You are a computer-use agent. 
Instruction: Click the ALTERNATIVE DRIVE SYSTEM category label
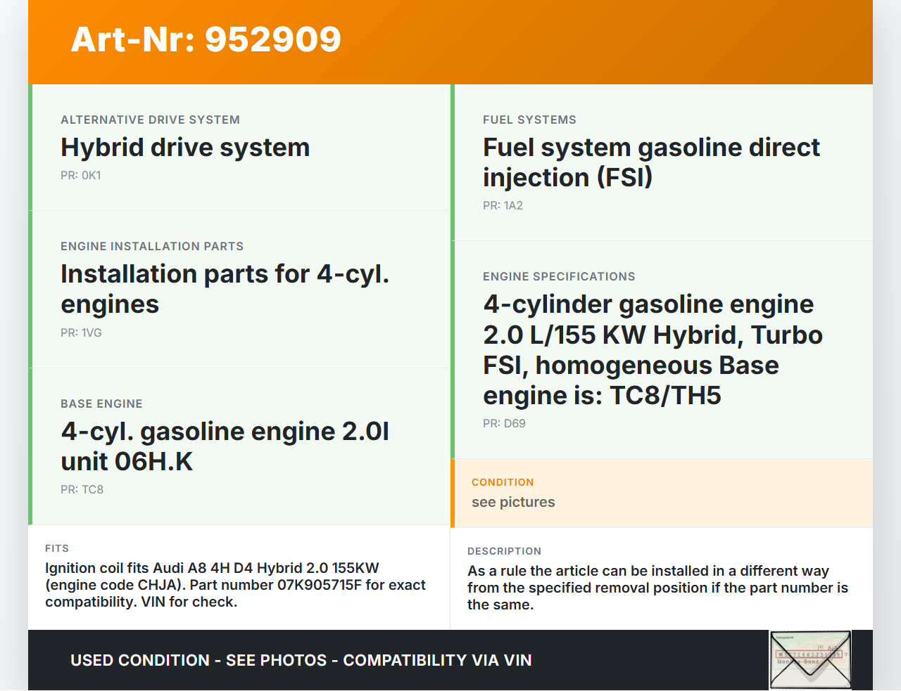[x=150, y=120]
